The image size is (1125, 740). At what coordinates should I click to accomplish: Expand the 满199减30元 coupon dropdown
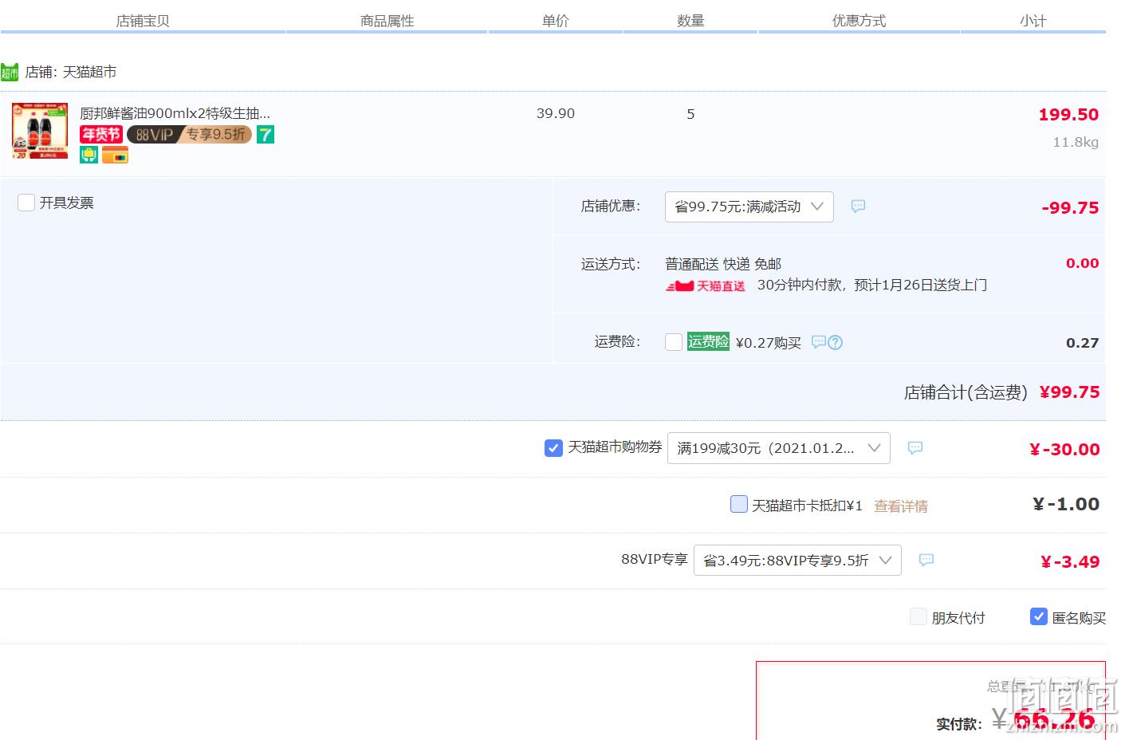pyautogui.click(x=779, y=448)
